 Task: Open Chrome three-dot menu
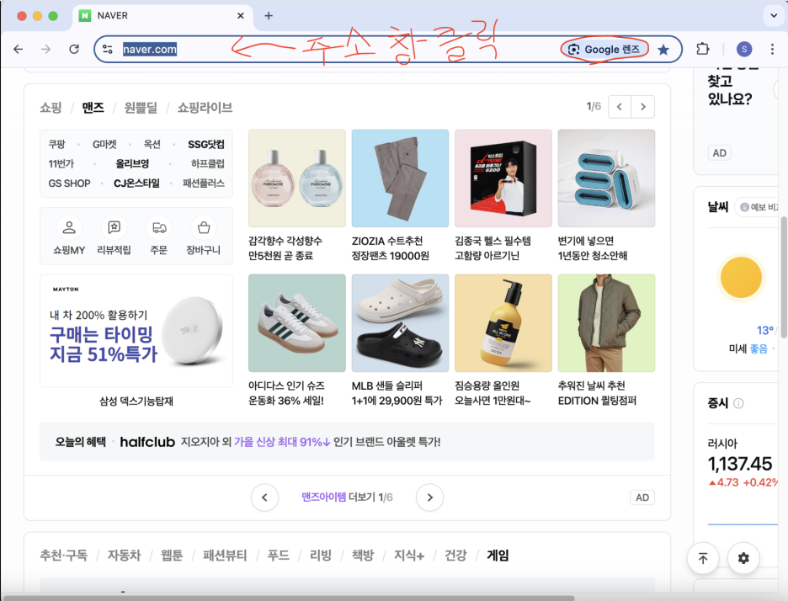(x=772, y=50)
